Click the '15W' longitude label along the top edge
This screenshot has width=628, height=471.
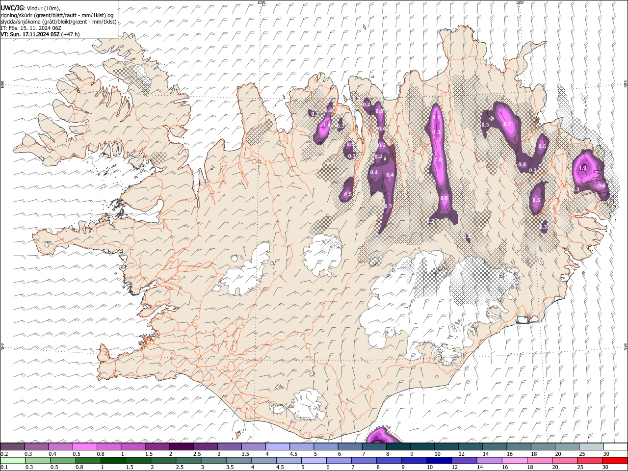(x=520, y=2)
